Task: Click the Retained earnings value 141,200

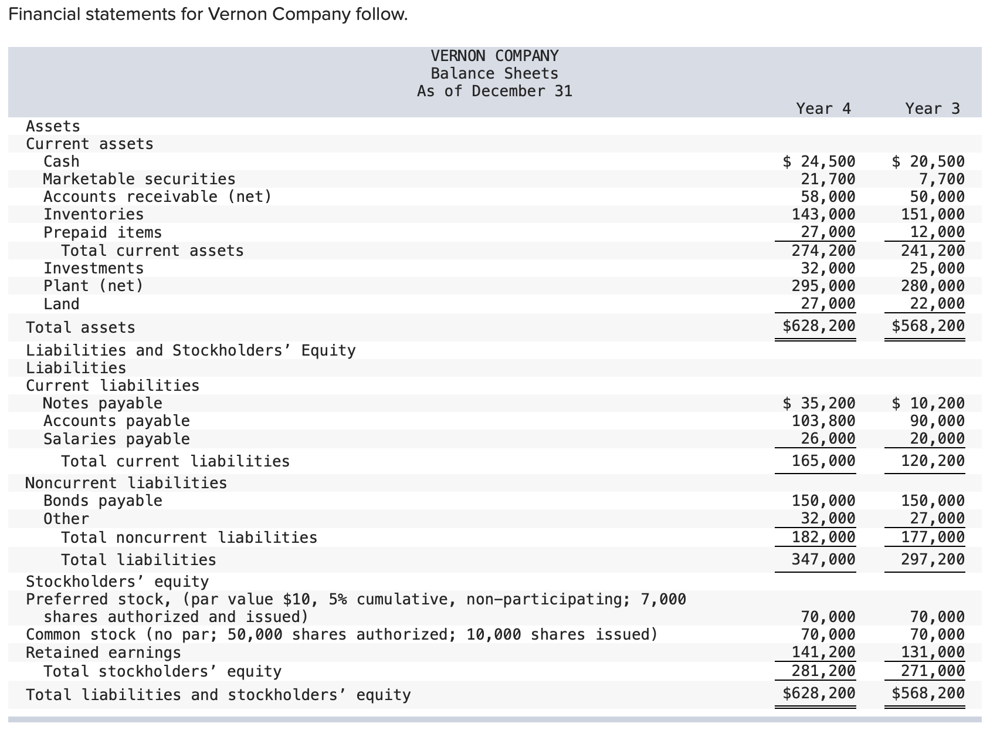Action: click(823, 653)
